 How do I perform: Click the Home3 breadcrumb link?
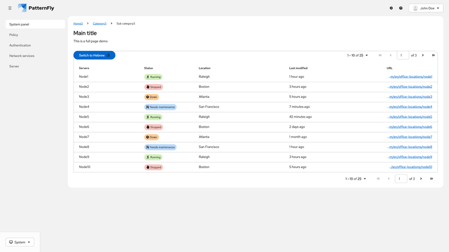[78, 24]
